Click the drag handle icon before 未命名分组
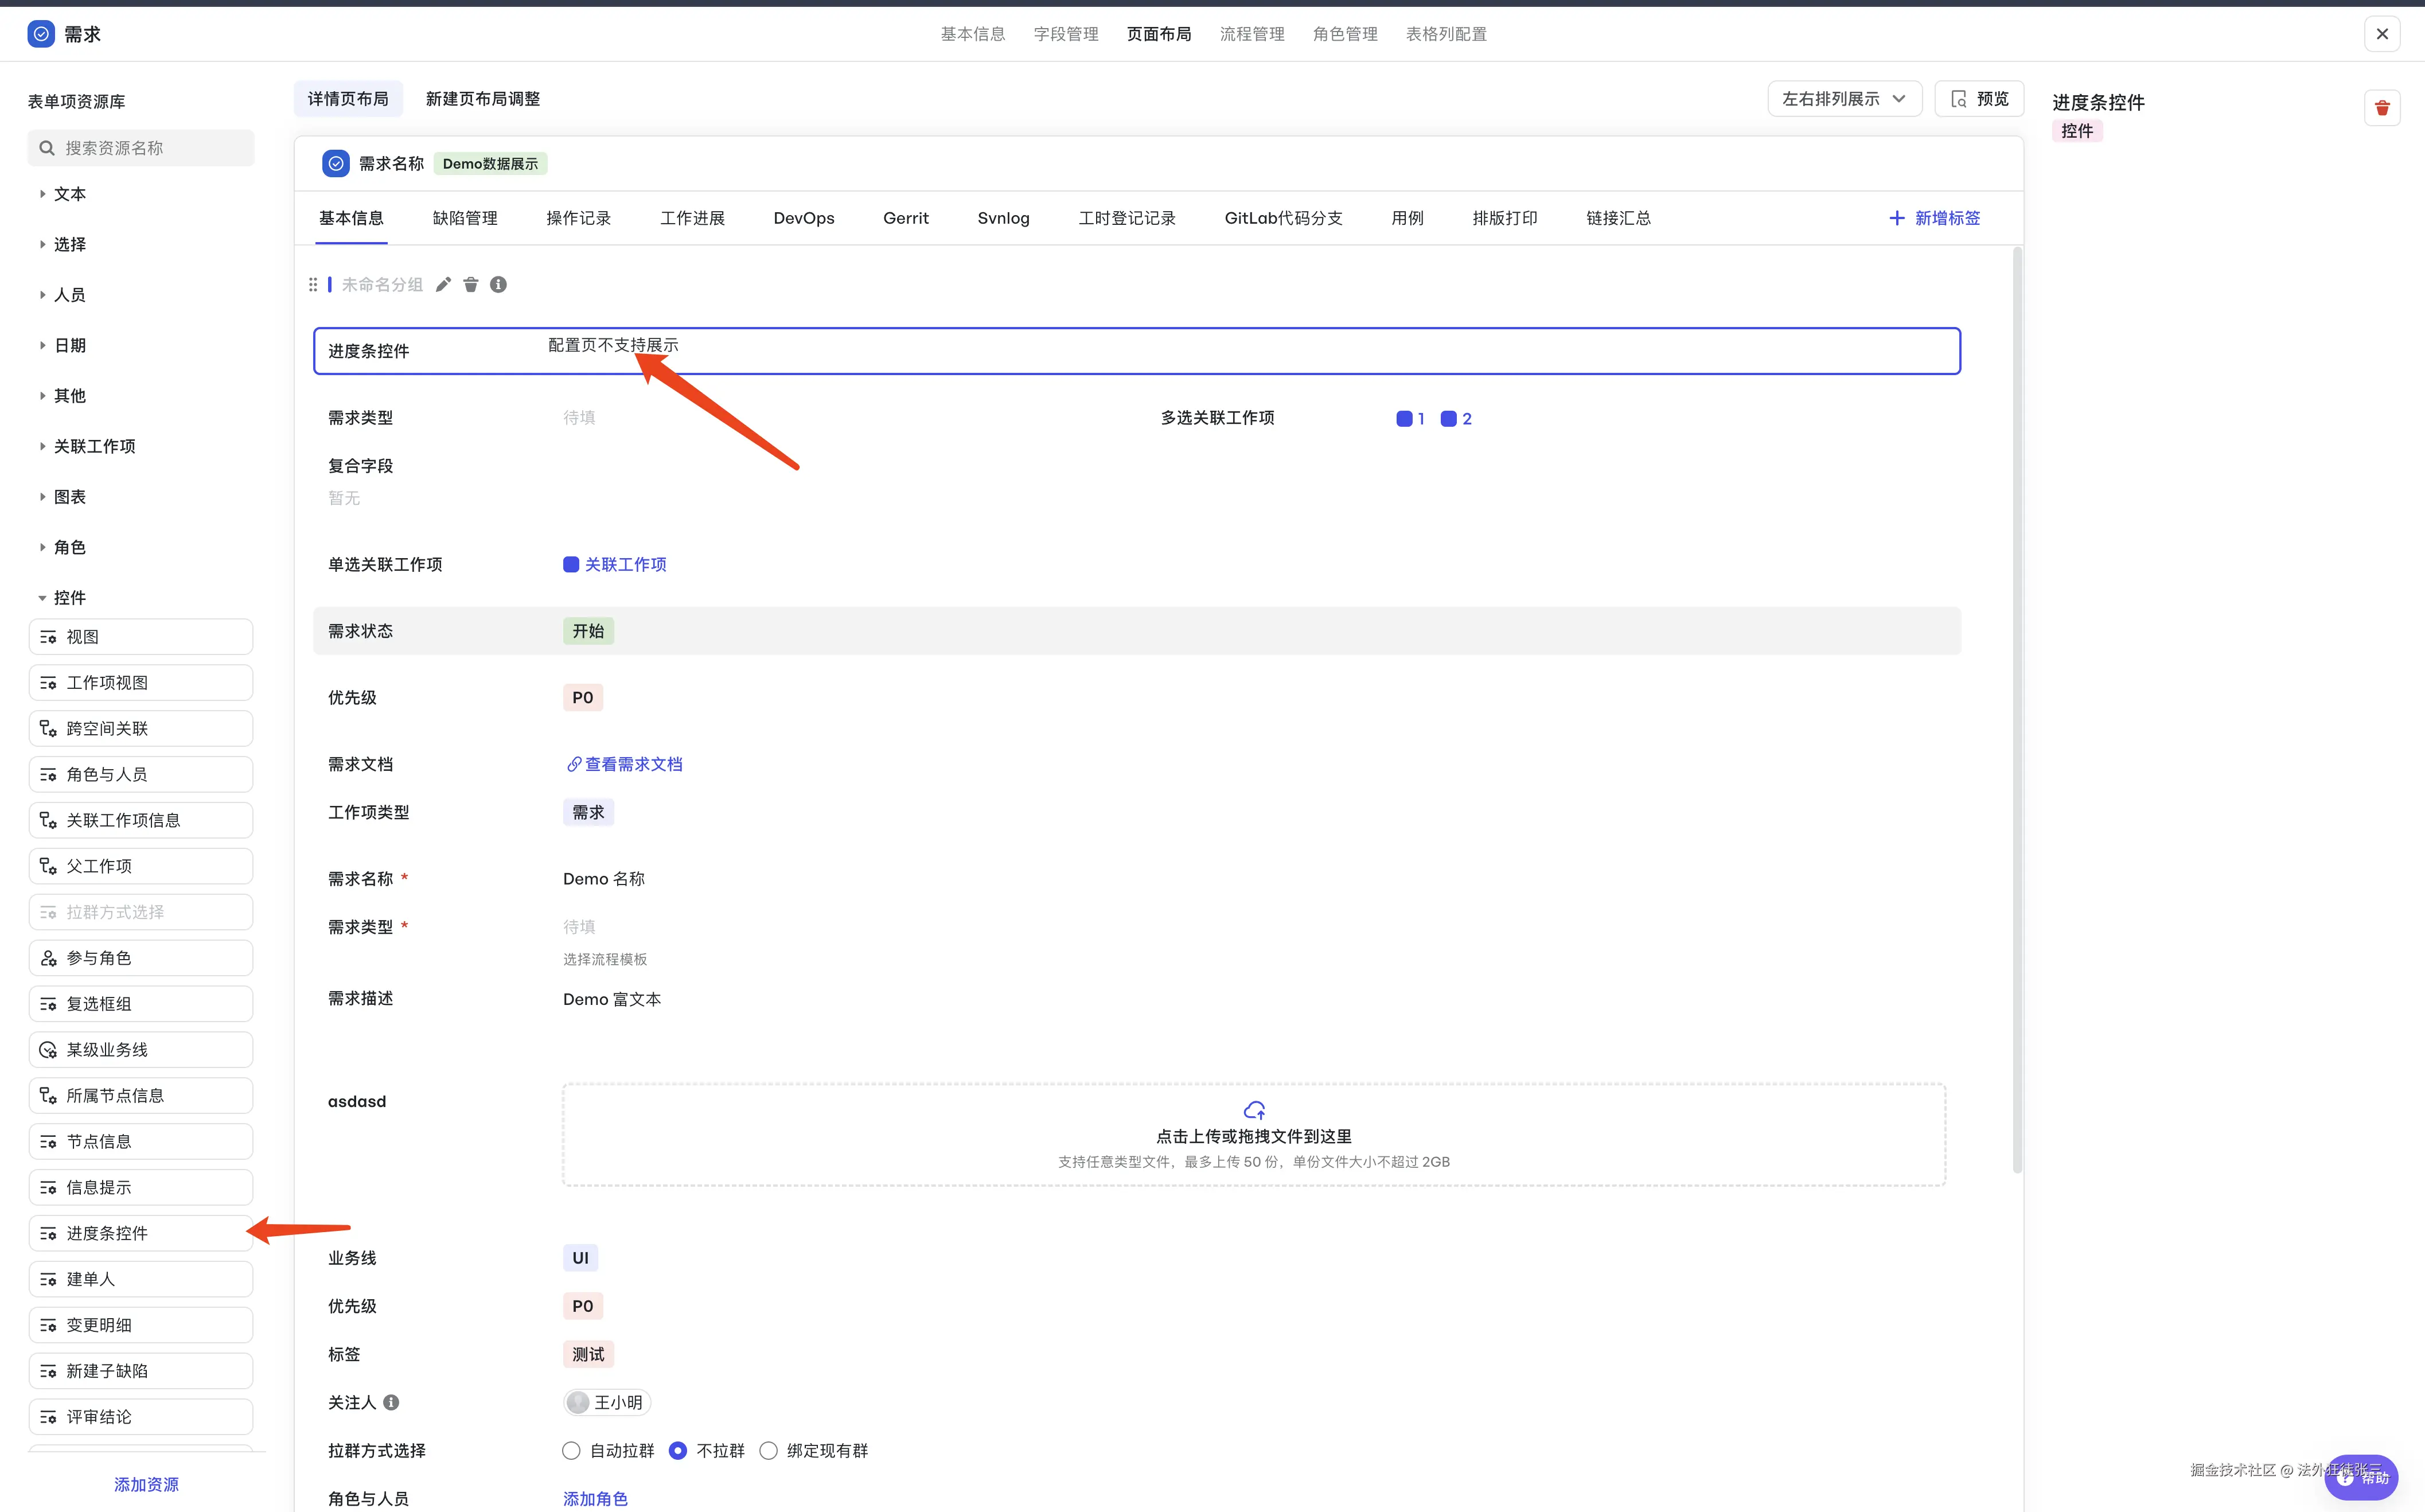 coord(313,285)
